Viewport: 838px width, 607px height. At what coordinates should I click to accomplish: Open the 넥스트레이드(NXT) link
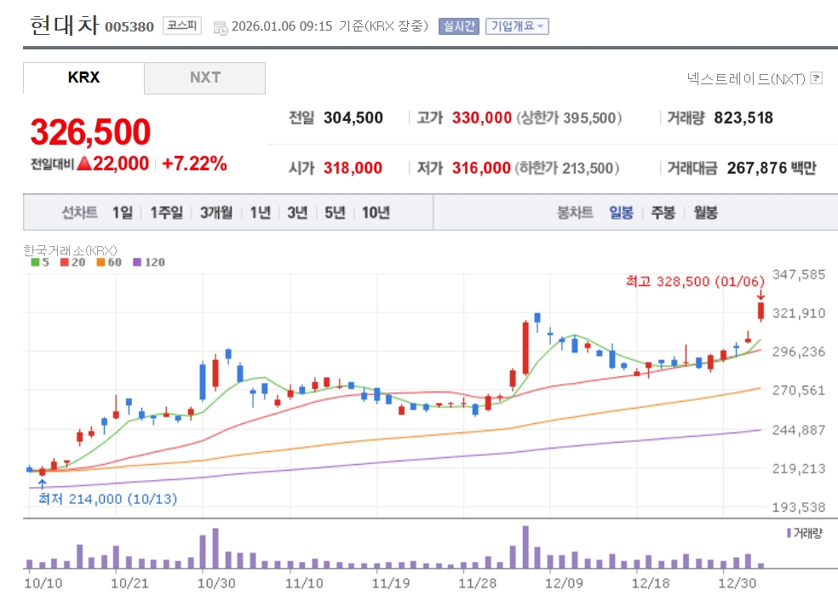pyautogui.click(x=745, y=78)
